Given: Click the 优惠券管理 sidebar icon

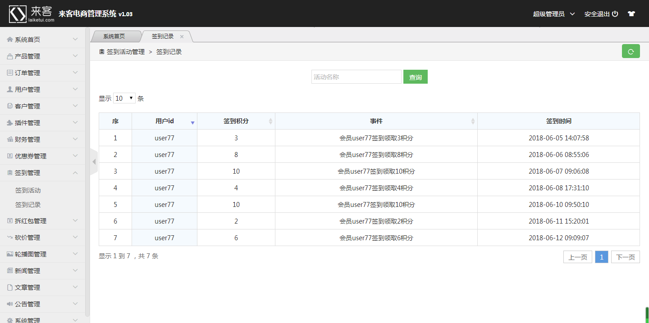Looking at the screenshot, I should 10,156.
